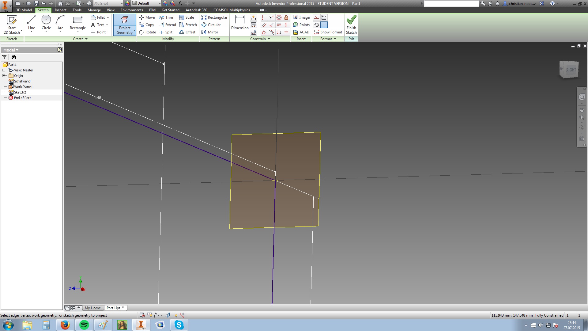
Task: Open the 3D Model ribbon tab
Action: click(x=24, y=10)
